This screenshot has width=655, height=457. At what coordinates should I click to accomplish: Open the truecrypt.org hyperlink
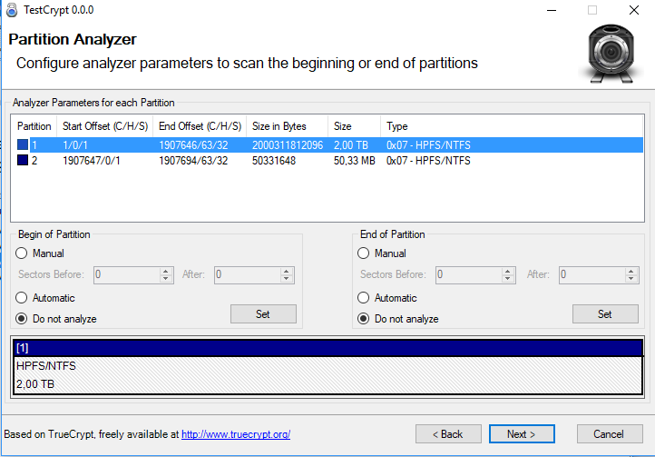click(236, 434)
